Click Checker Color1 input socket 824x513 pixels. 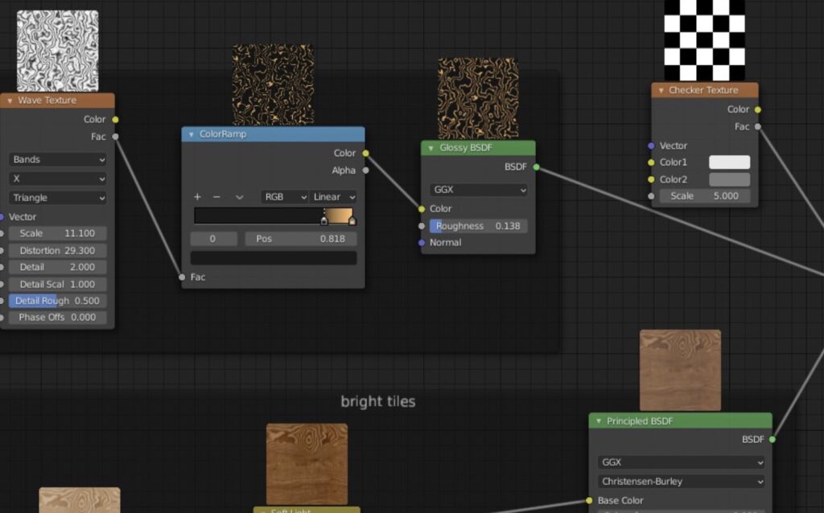click(651, 162)
